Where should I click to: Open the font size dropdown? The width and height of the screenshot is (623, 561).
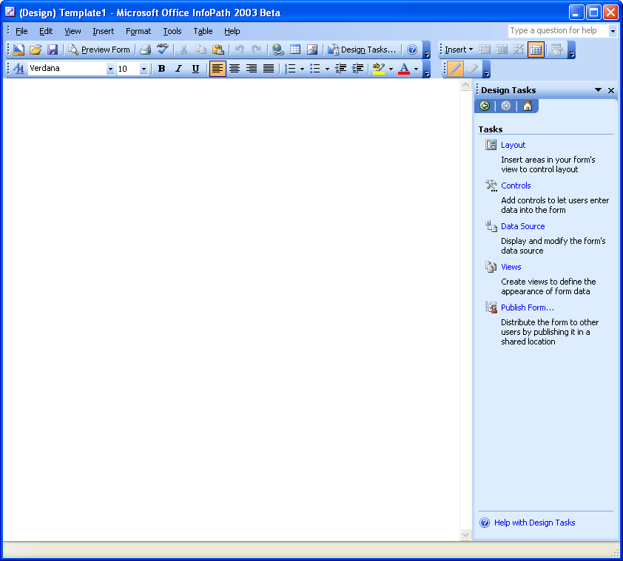coord(144,68)
